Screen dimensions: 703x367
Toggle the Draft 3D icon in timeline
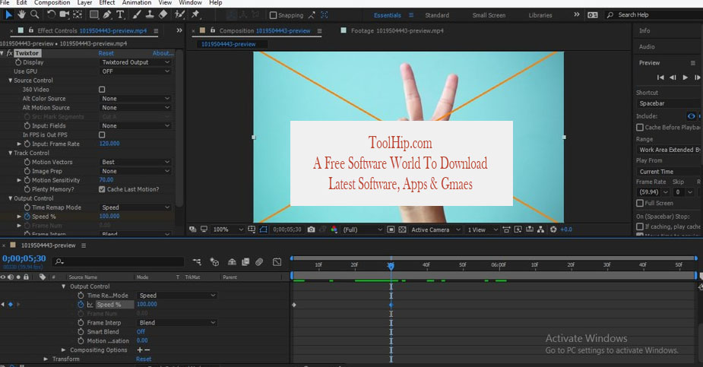click(x=214, y=261)
